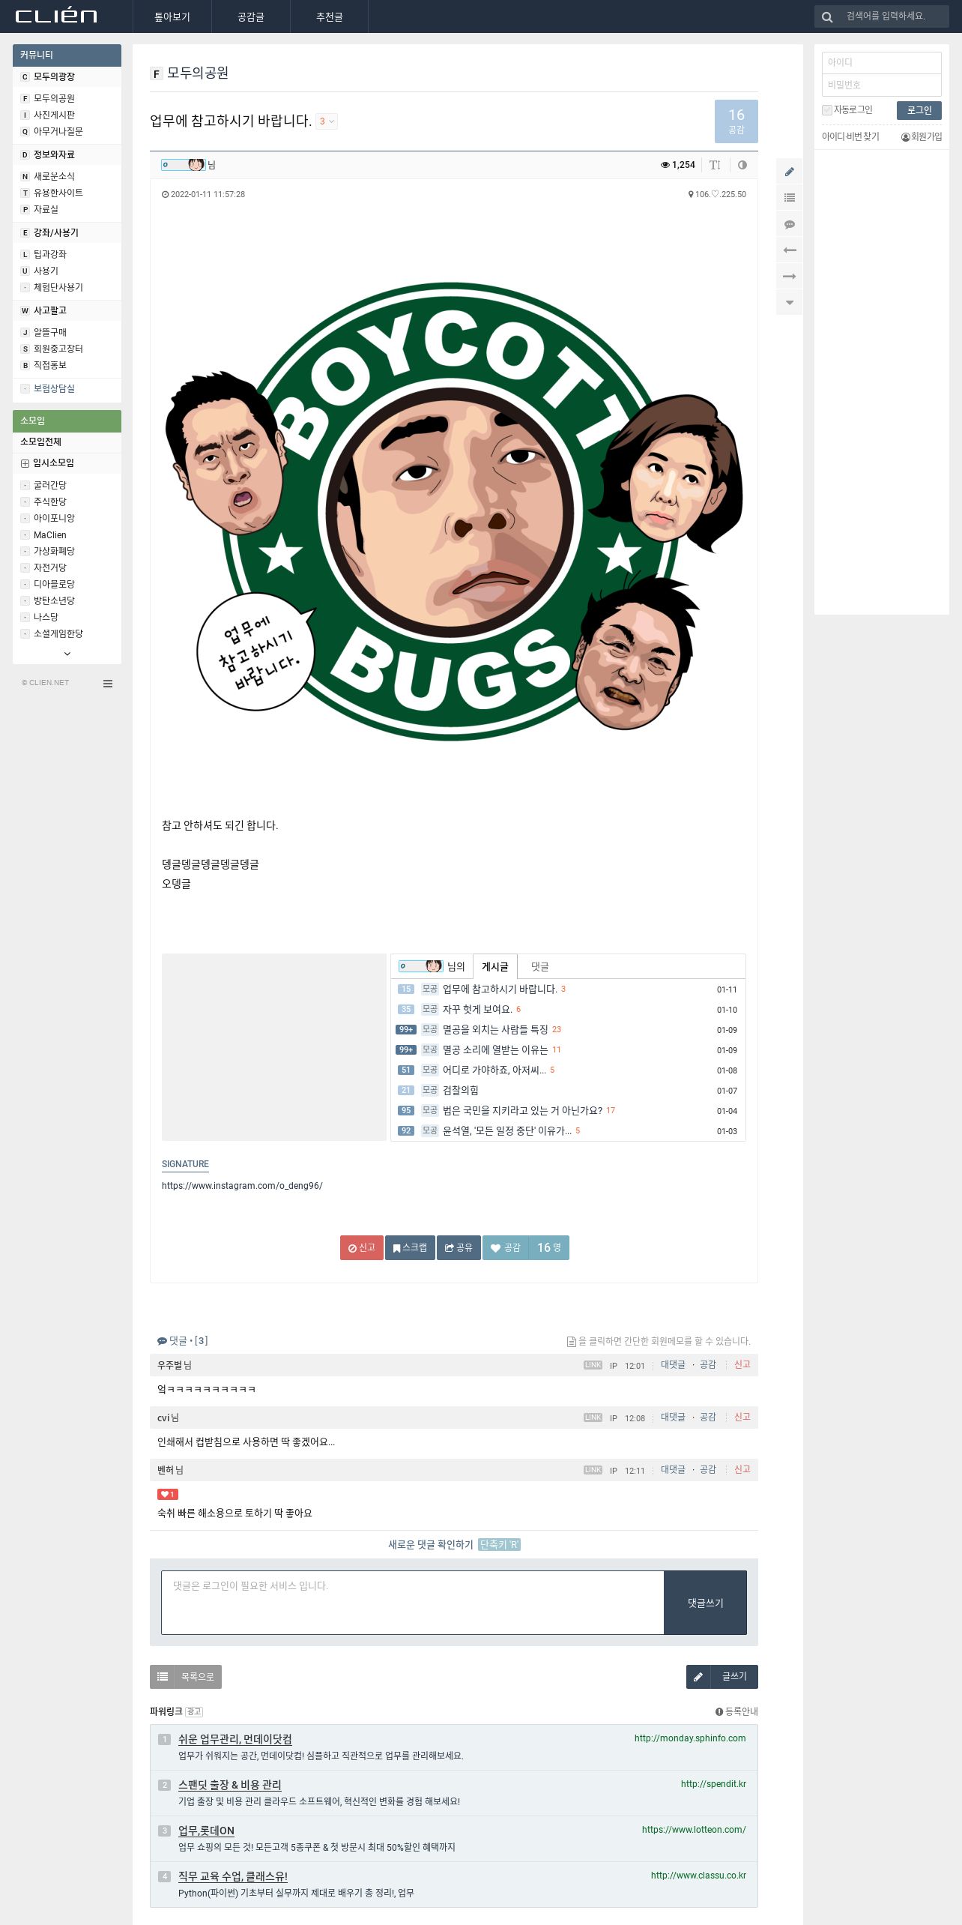Open the 톺아보기 menu

(x=172, y=16)
